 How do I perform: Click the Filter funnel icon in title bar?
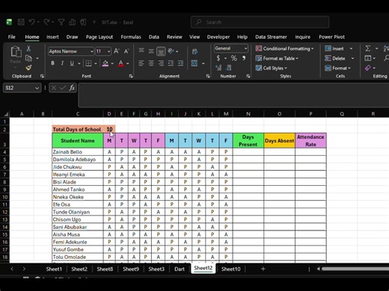tap(61, 22)
